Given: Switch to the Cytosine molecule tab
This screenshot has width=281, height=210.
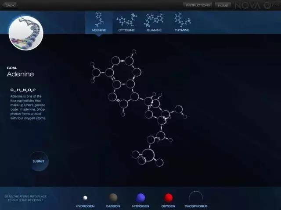Looking at the screenshot, I should pyautogui.click(x=126, y=22).
